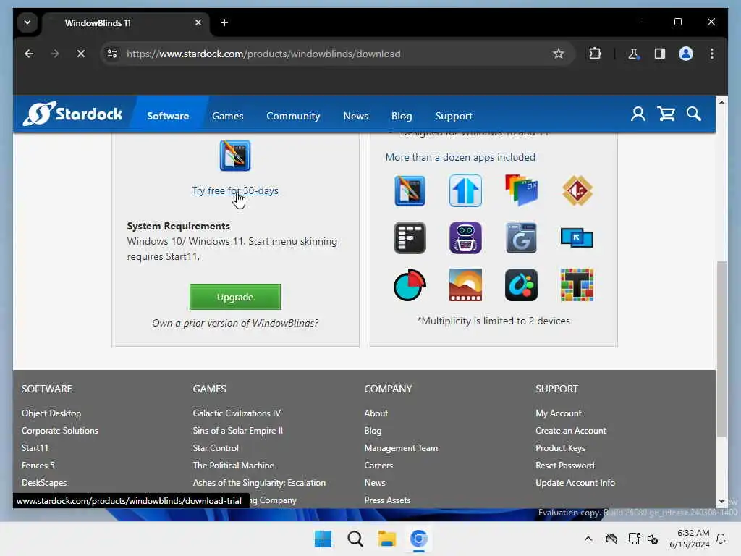Screen dimensions: 741x556
Task: Click the scrollbar up arrow
Action: click(x=721, y=101)
